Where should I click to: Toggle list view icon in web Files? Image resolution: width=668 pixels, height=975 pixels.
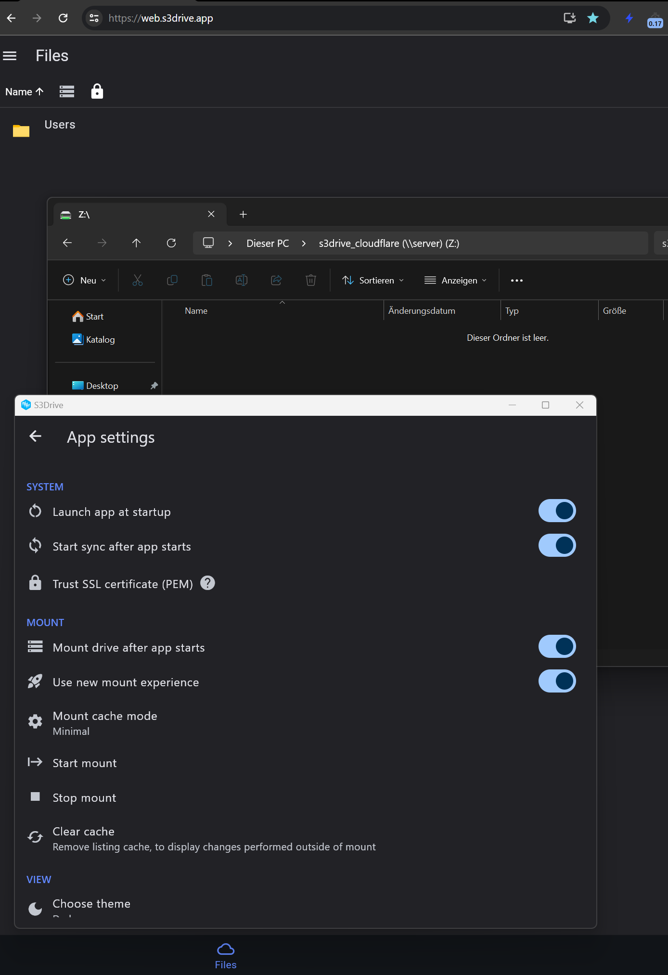(x=67, y=91)
